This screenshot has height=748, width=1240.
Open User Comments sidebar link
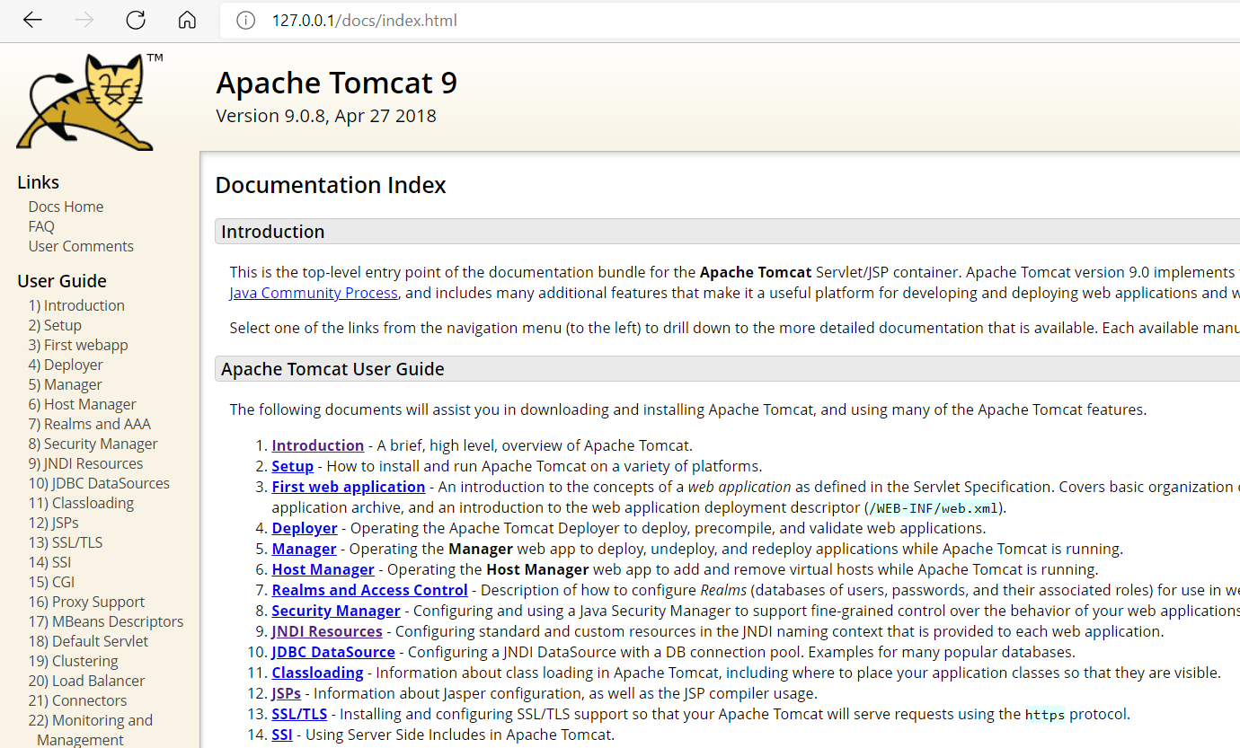81,246
